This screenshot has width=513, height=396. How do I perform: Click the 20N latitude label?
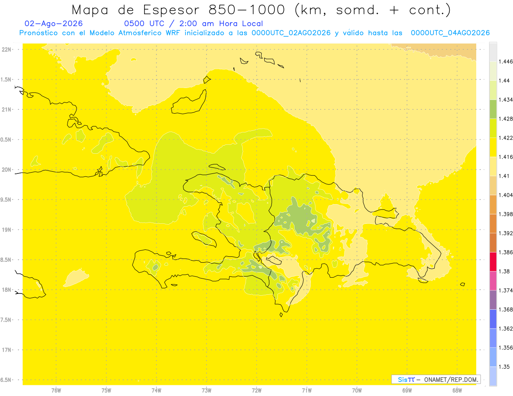[7, 170]
